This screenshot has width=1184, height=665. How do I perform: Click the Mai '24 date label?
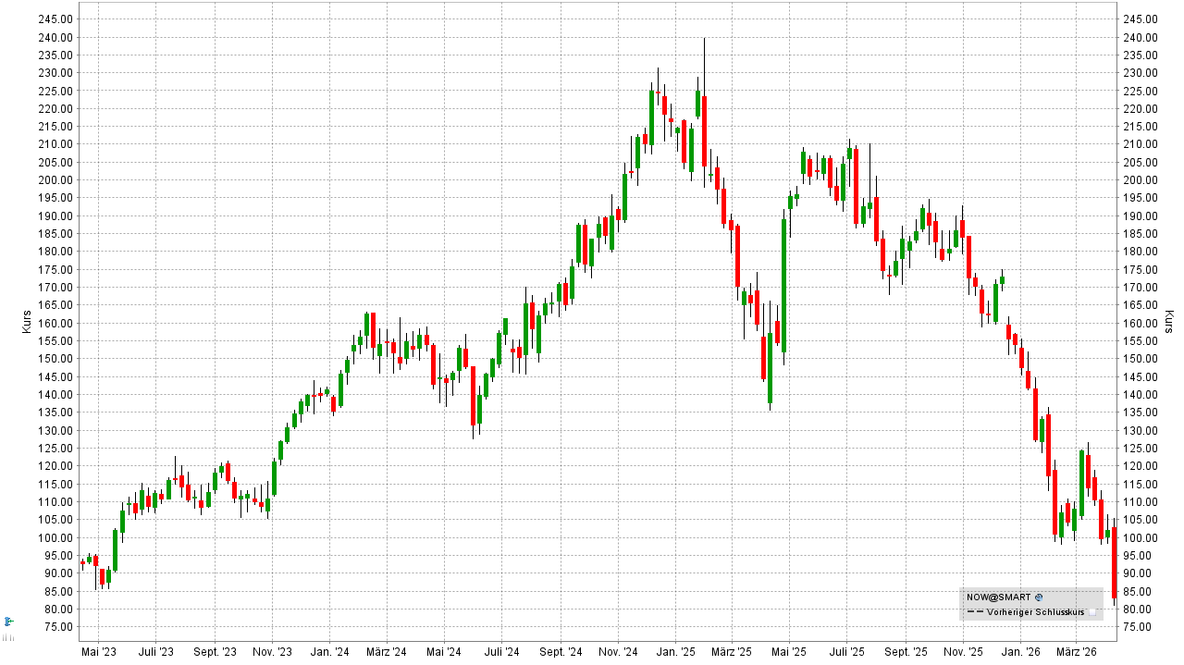click(x=443, y=652)
